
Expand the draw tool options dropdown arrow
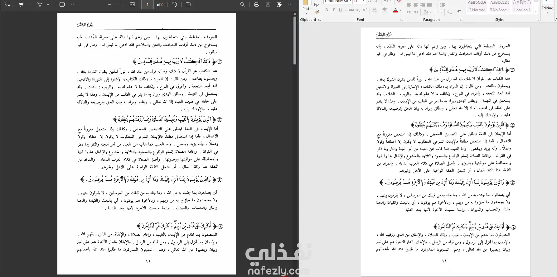click(48, 4)
